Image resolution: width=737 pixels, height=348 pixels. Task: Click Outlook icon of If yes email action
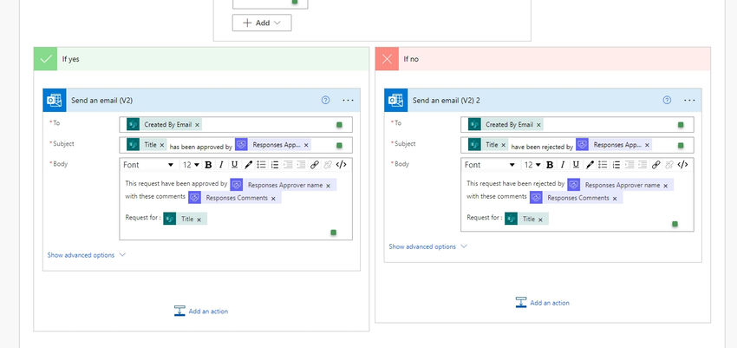point(55,100)
